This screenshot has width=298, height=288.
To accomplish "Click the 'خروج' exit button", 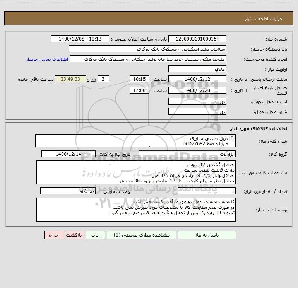I will (53, 235).
